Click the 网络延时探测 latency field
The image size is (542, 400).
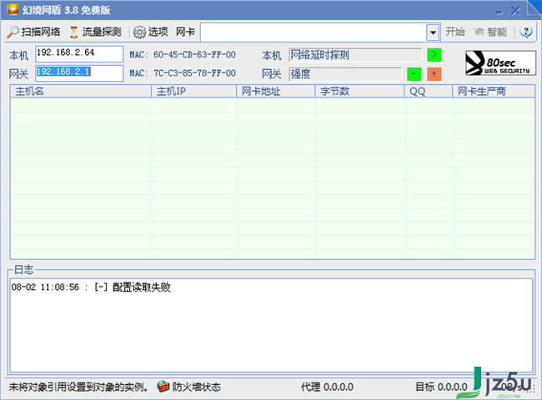tap(355, 55)
